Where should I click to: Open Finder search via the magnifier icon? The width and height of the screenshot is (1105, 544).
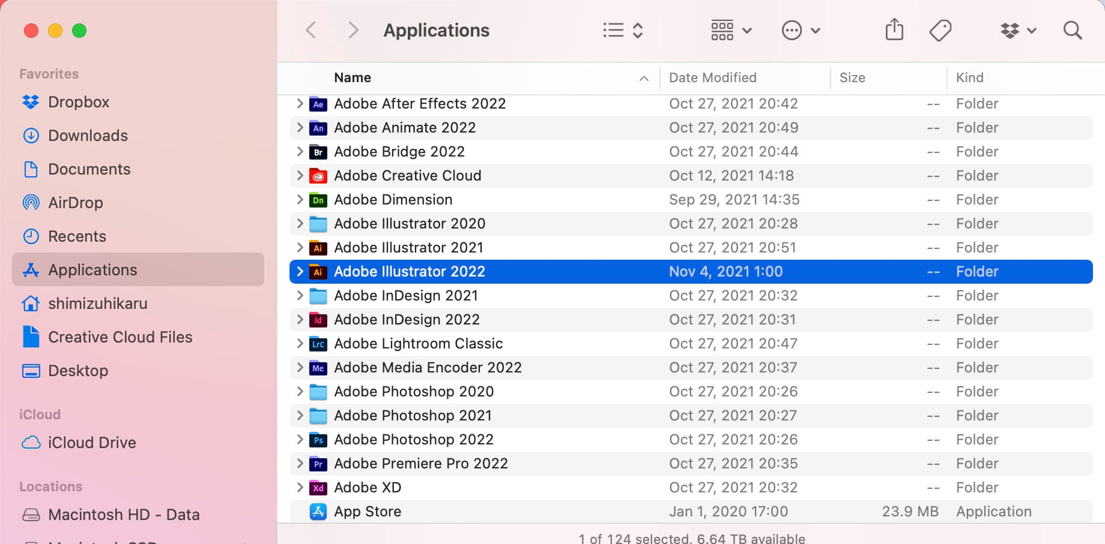tap(1072, 30)
